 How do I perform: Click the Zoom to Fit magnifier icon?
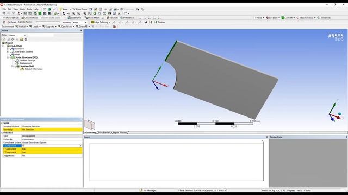pos(95,14)
